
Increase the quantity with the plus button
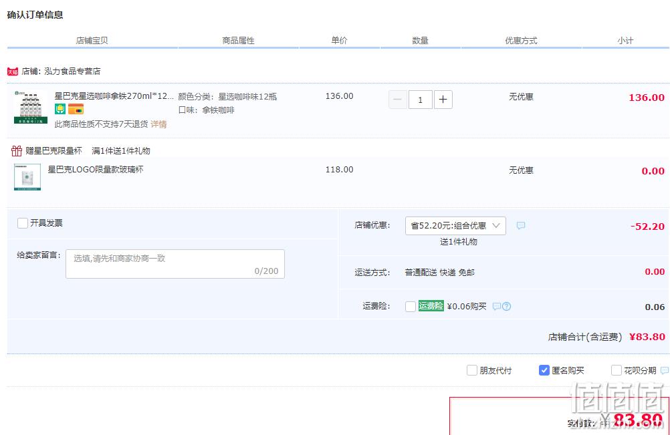[x=443, y=100]
